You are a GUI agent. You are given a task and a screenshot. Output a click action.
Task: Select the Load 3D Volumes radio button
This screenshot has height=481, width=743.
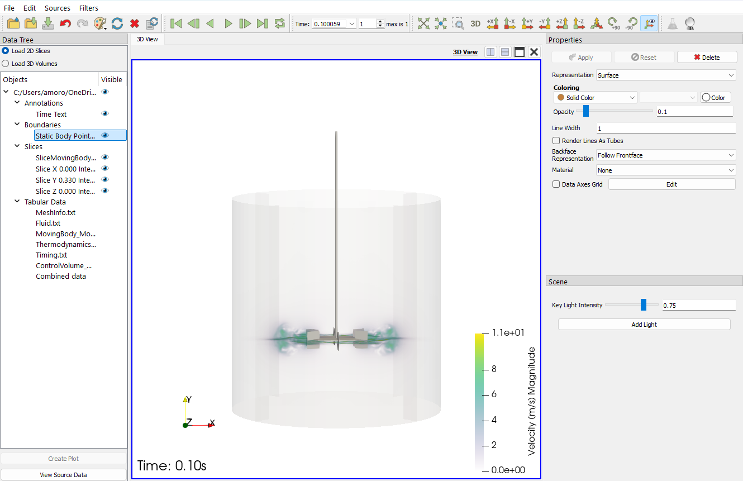click(6, 64)
